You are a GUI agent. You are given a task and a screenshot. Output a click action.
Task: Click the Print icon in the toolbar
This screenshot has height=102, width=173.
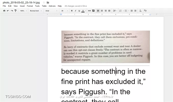4,11
